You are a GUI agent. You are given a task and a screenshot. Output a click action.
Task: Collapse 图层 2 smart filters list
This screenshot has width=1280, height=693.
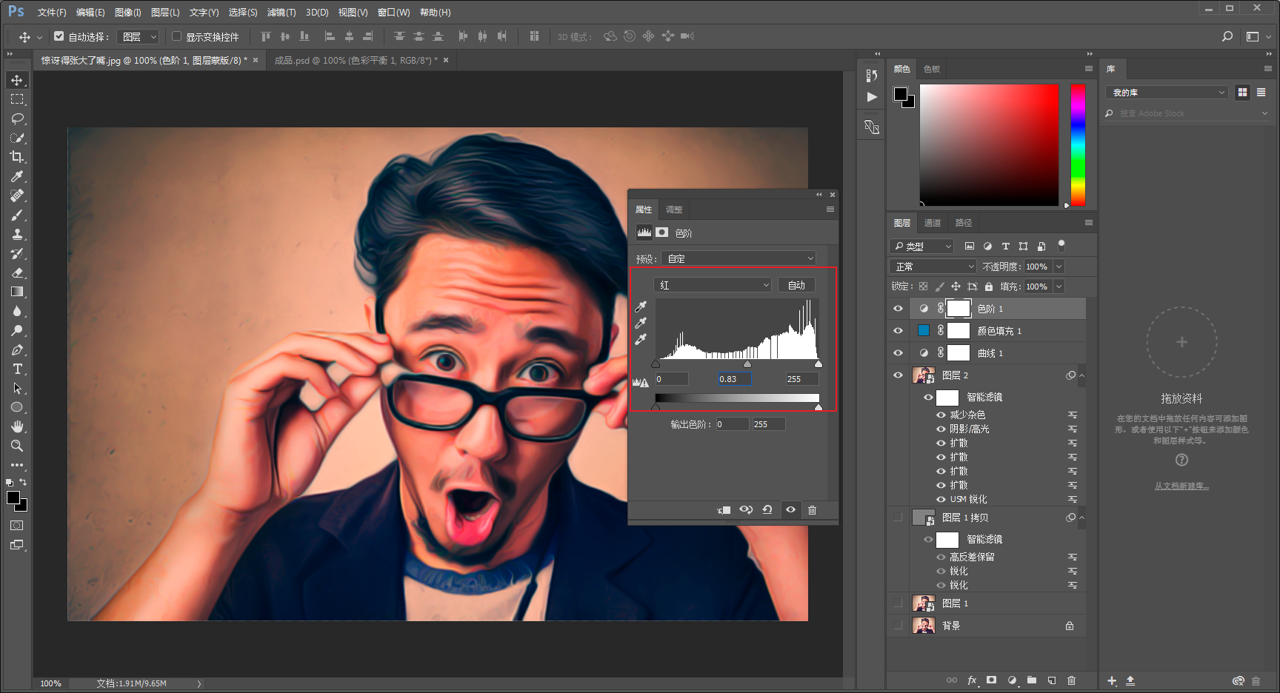click(1081, 375)
